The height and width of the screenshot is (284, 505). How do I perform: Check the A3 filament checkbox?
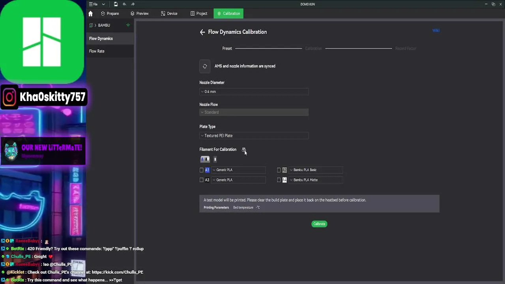(202, 180)
